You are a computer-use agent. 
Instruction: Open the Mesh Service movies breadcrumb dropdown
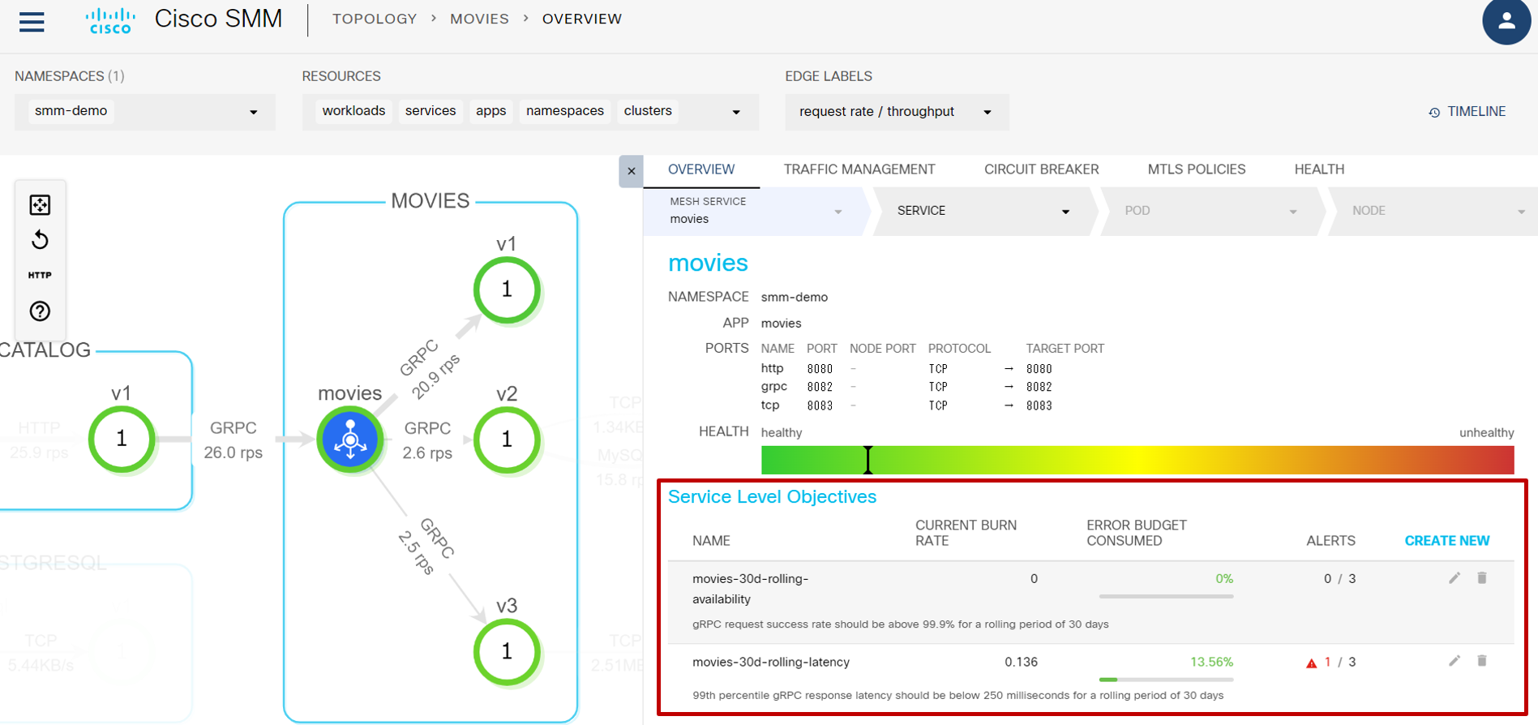756,211
